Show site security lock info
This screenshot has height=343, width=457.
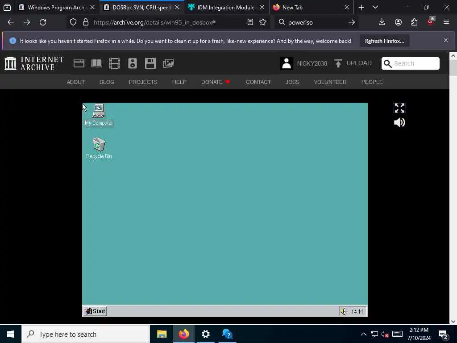[x=85, y=22]
